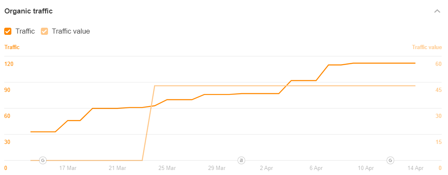Click the 6 Apr date label
This screenshot has width=448, height=175.
(316, 168)
